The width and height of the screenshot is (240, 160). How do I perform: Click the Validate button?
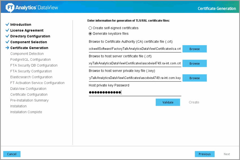click(x=168, y=102)
